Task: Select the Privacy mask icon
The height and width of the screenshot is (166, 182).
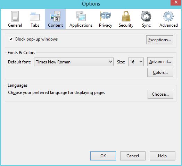Action: click(x=105, y=16)
